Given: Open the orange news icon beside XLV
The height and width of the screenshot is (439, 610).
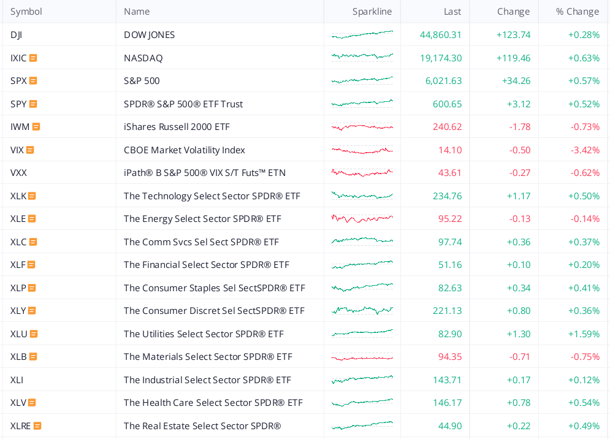Looking at the screenshot, I should (x=32, y=402).
